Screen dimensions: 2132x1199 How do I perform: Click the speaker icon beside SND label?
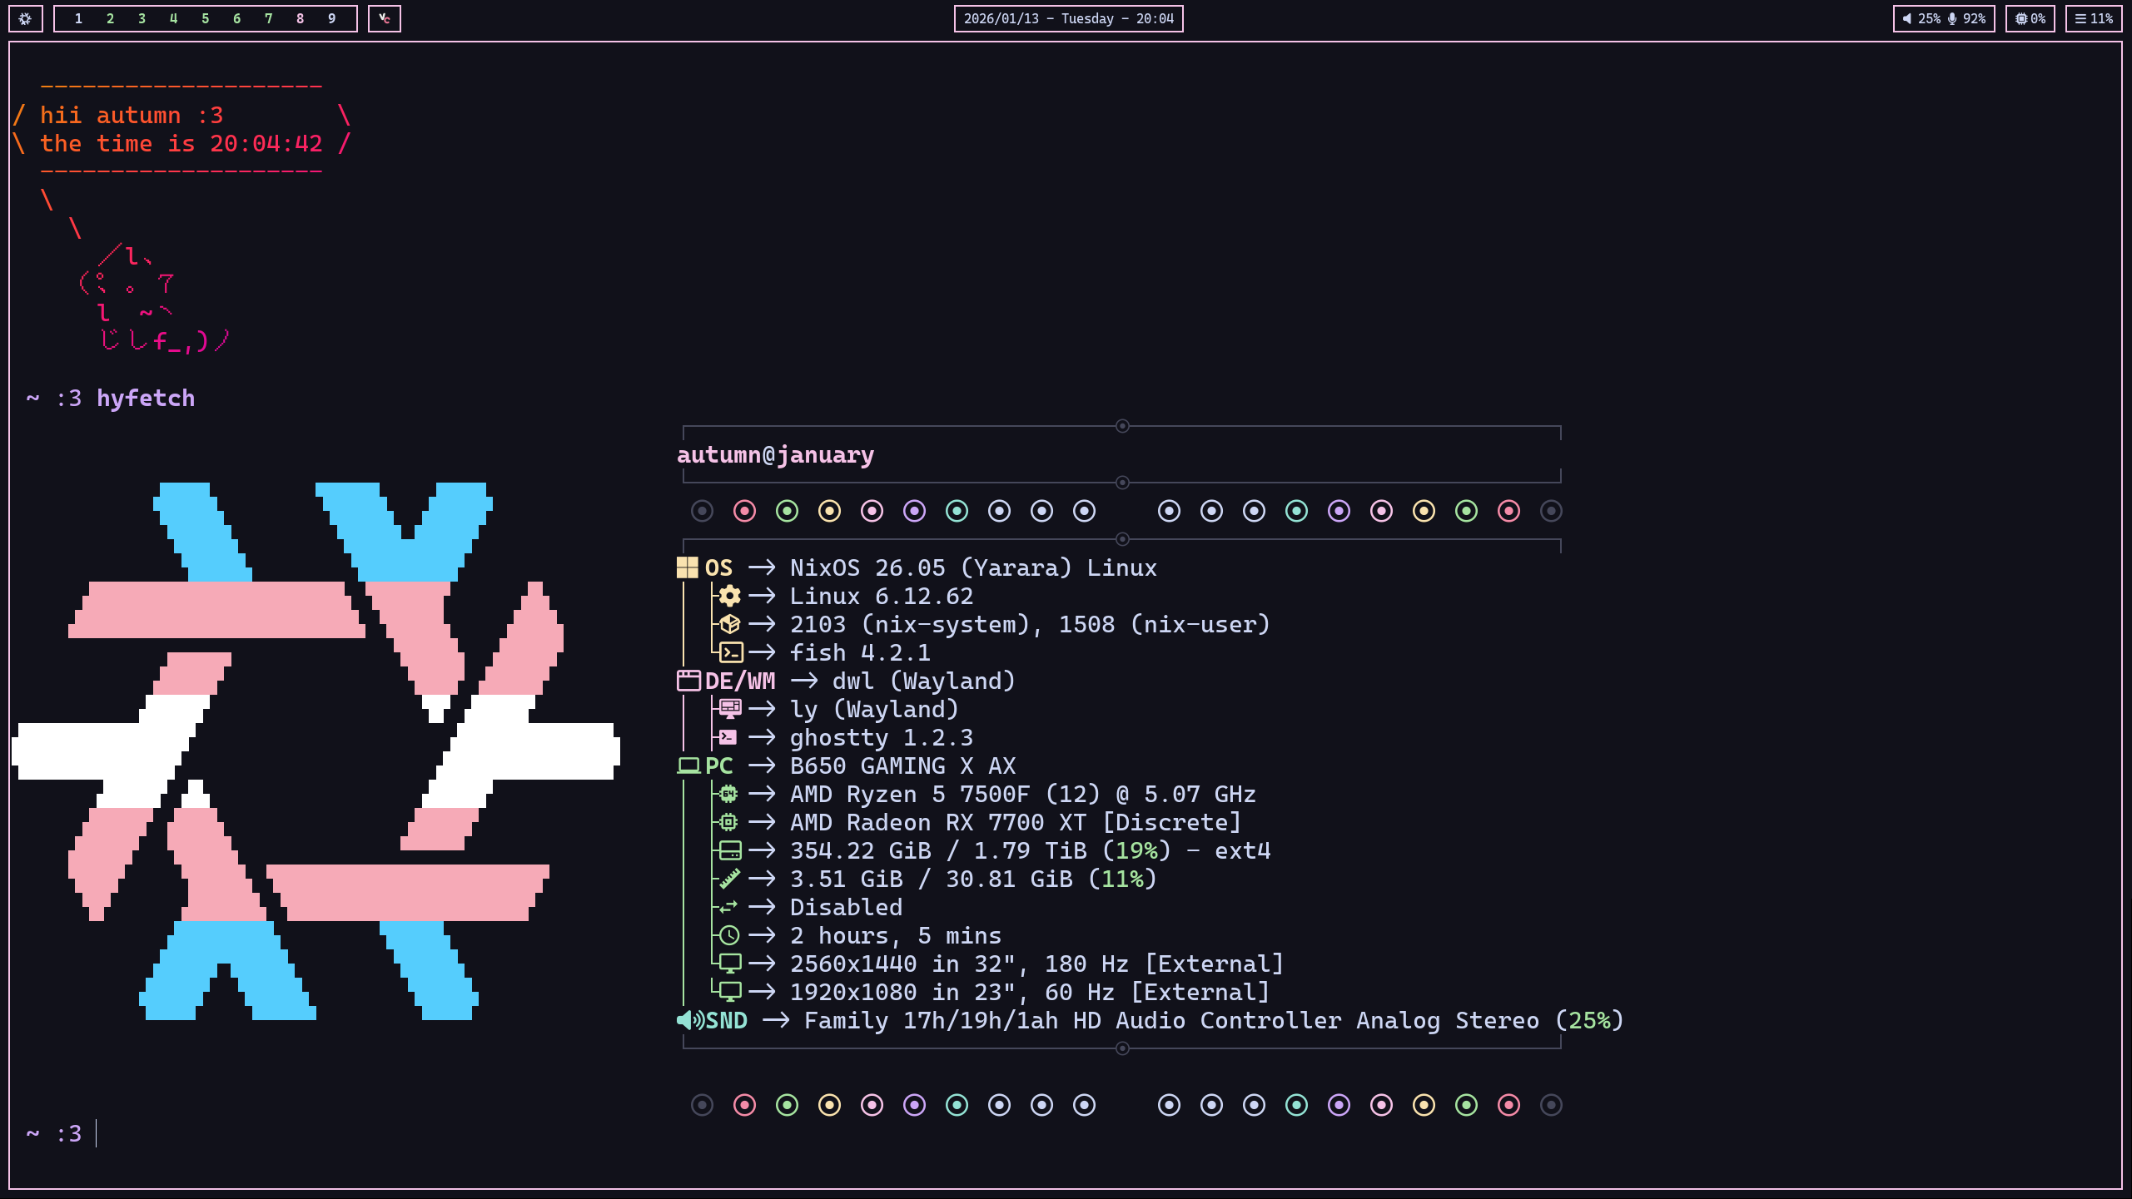tap(690, 1021)
